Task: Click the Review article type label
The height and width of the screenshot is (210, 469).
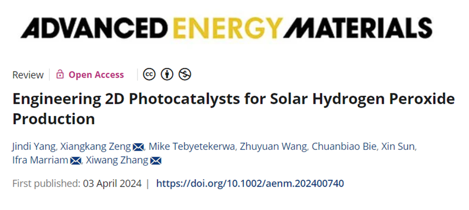Action: pyautogui.click(x=28, y=75)
